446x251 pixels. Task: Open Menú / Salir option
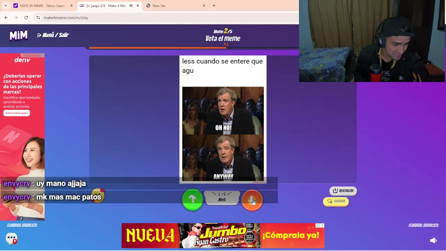[53, 35]
